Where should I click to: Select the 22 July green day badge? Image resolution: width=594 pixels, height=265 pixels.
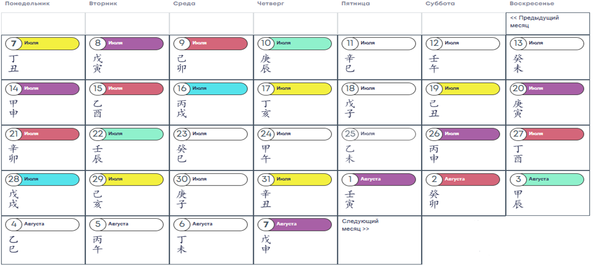126,134
